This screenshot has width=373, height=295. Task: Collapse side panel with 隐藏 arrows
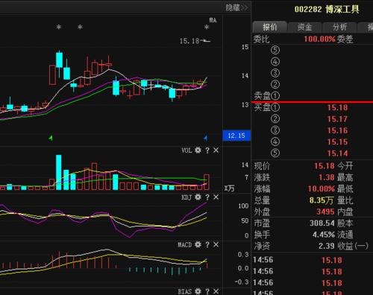pos(236,7)
